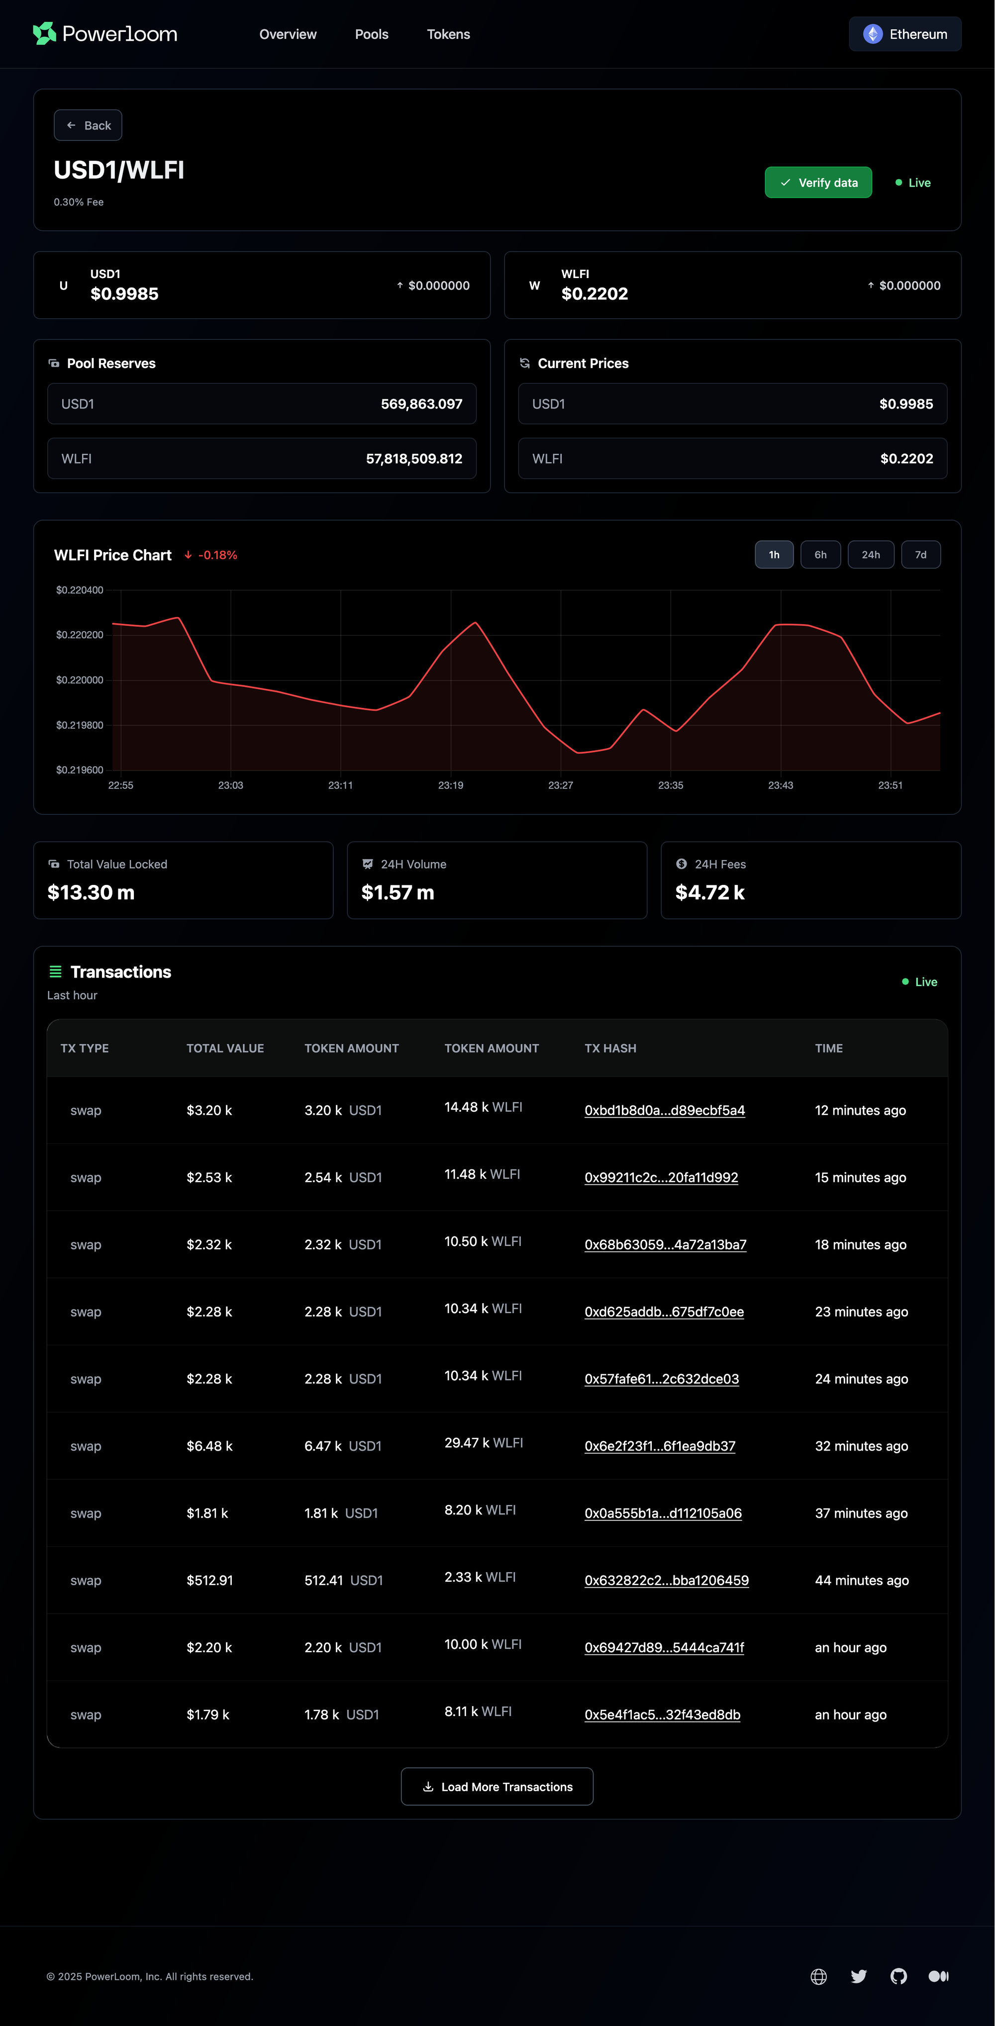Click the $13.30 m TVL value
995x2026 pixels.
(x=91, y=893)
